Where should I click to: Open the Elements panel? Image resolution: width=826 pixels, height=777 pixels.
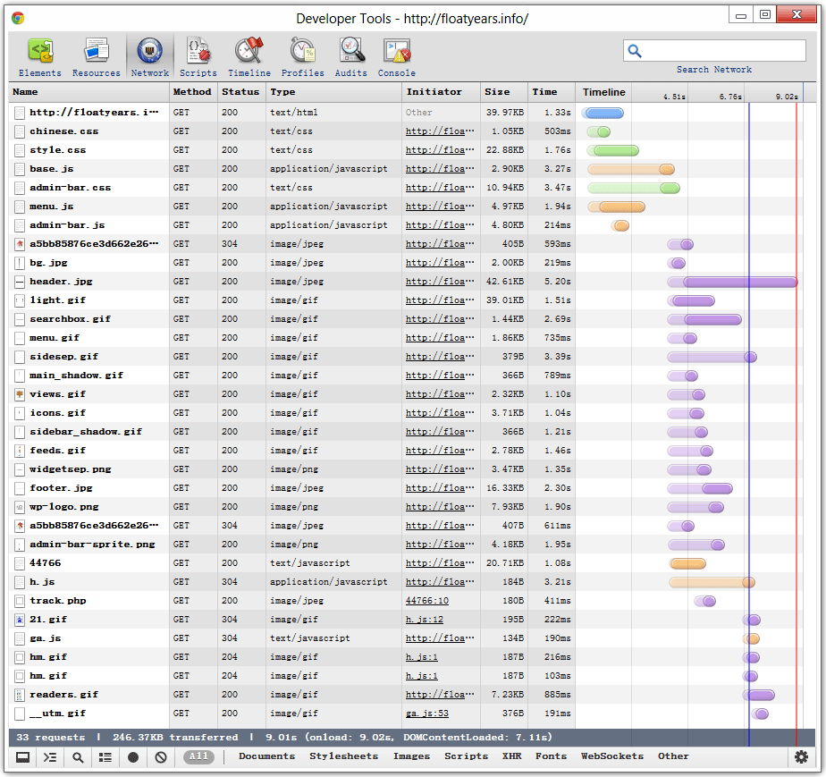(x=40, y=57)
